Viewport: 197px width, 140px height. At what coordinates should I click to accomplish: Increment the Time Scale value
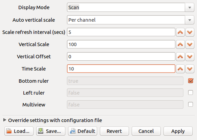tap(180, 69)
